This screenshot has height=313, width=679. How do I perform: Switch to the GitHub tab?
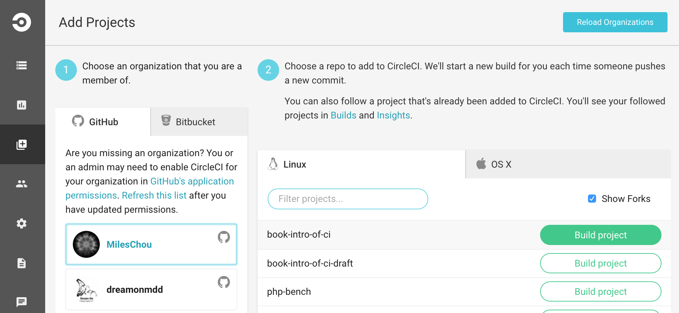point(103,122)
